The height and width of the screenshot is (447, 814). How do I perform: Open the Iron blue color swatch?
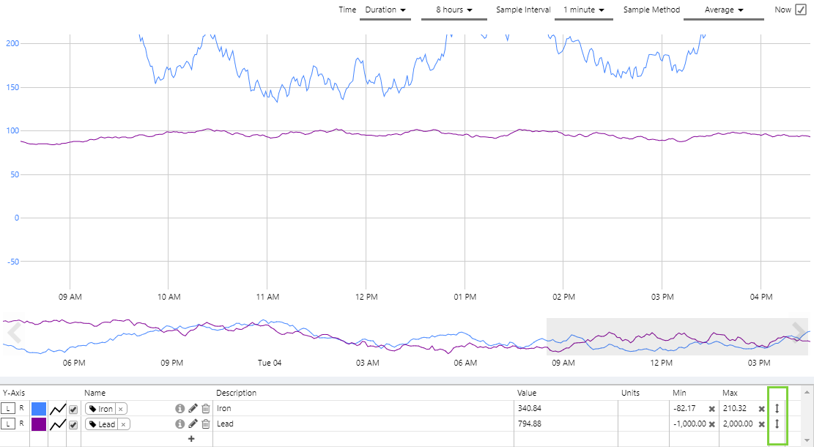(x=39, y=408)
